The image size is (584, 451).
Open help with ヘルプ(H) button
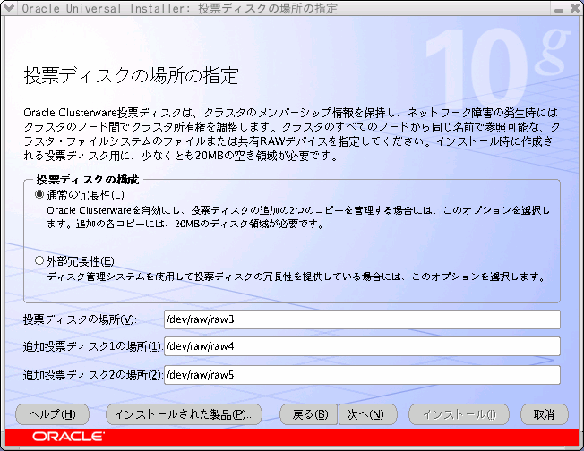tap(52, 414)
